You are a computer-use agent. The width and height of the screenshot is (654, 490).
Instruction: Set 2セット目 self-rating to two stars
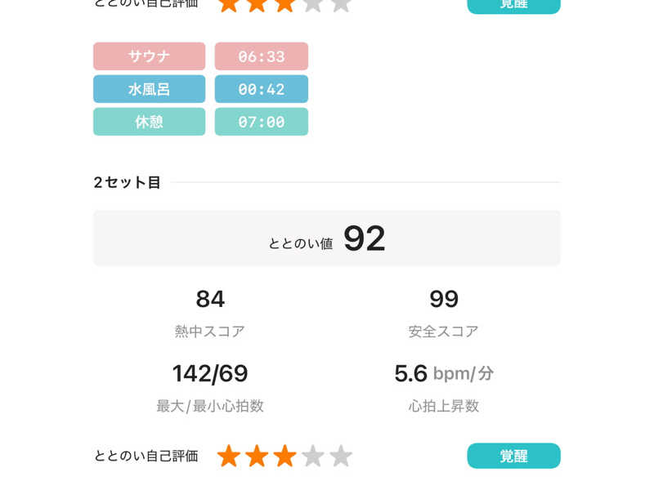257,456
